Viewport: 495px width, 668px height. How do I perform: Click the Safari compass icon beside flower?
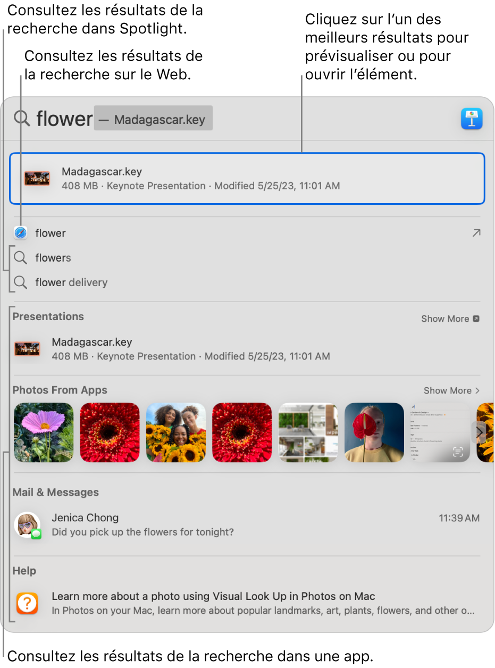(21, 233)
